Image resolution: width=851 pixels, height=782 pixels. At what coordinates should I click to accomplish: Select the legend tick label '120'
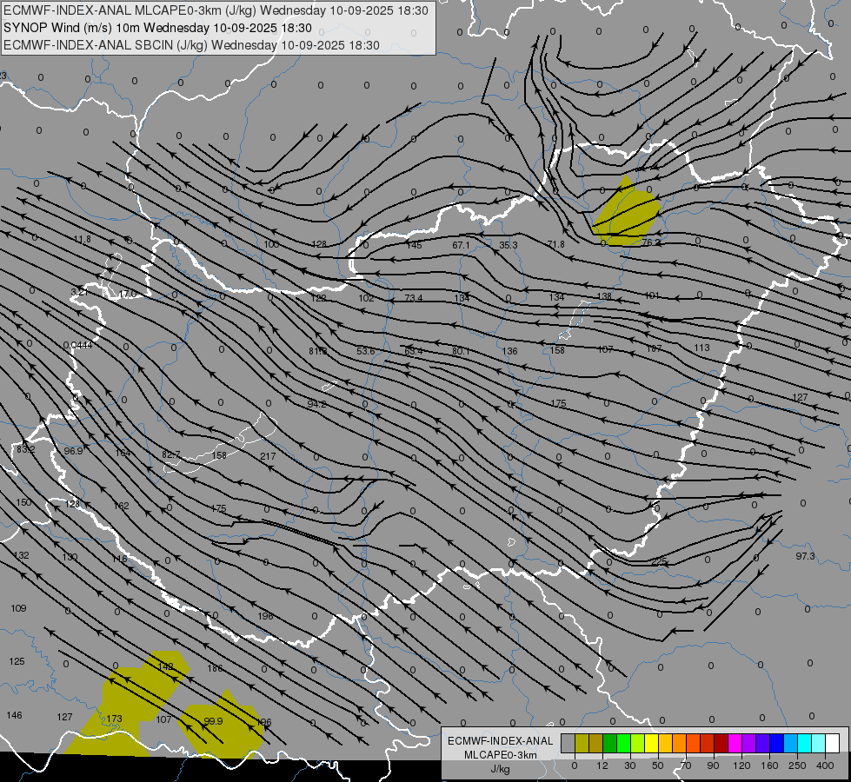pos(742,765)
